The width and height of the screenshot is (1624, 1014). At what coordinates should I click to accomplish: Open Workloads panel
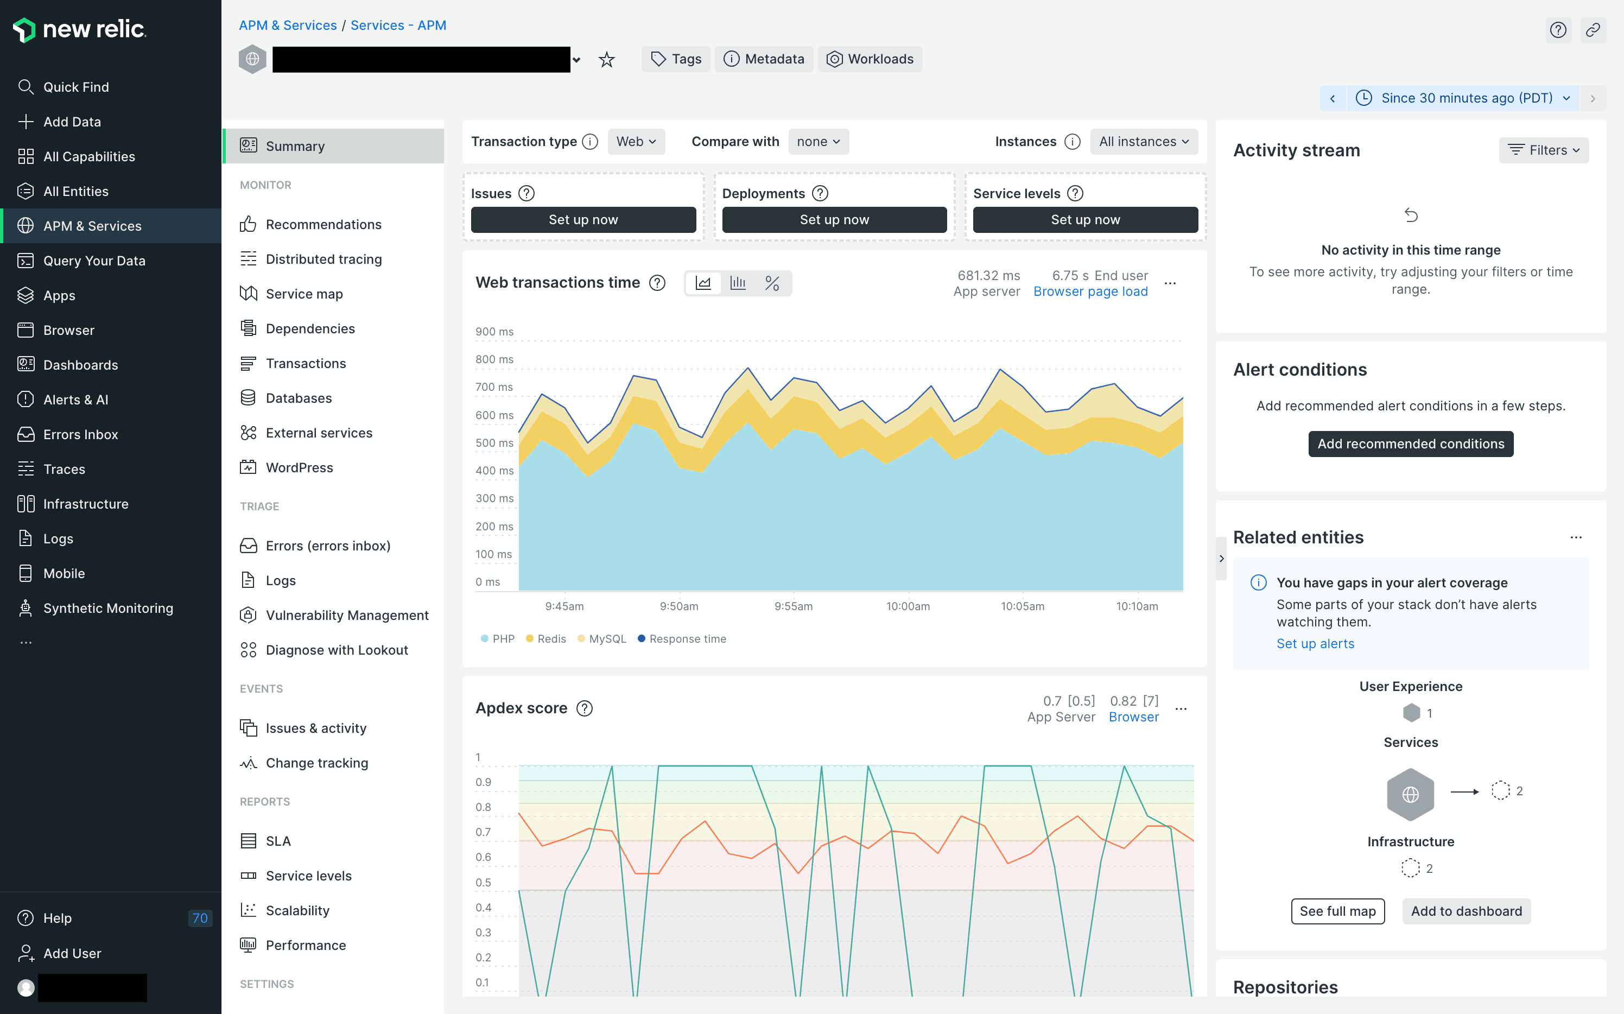(870, 60)
